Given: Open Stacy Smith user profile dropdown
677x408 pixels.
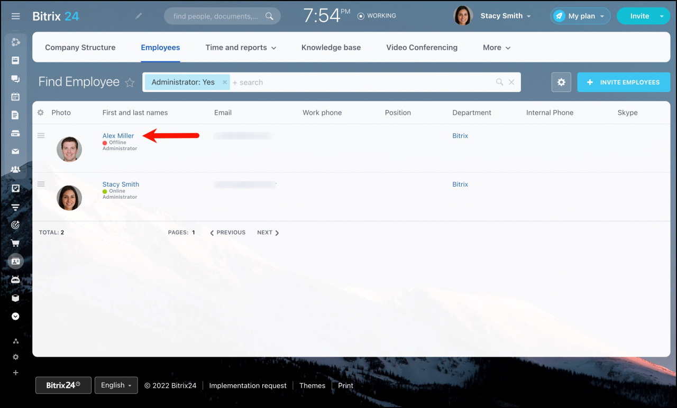Looking at the screenshot, I should click(x=505, y=16).
